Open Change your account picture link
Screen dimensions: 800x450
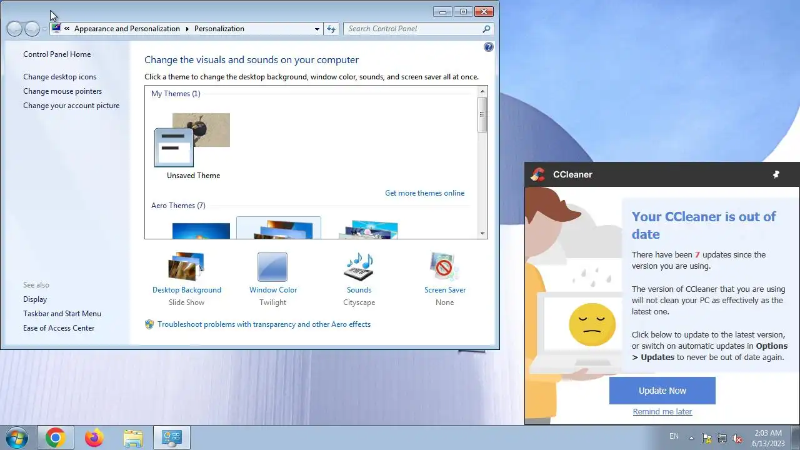tap(71, 106)
